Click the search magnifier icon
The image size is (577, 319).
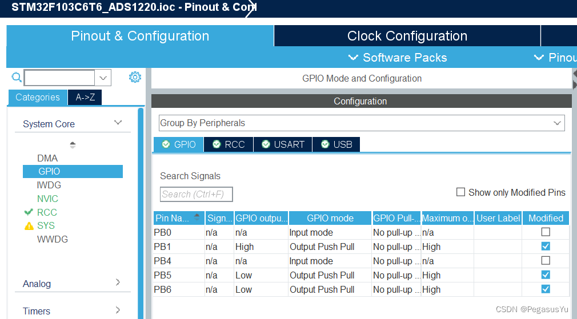[x=17, y=77]
